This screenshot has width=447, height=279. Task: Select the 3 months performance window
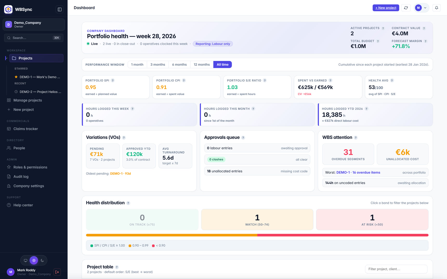(x=158, y=65)
